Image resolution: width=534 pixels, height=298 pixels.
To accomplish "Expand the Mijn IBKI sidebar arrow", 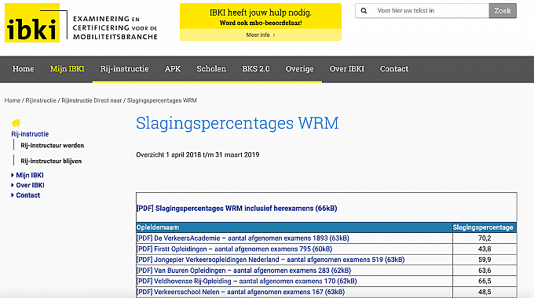I will [x=13, y=175].
